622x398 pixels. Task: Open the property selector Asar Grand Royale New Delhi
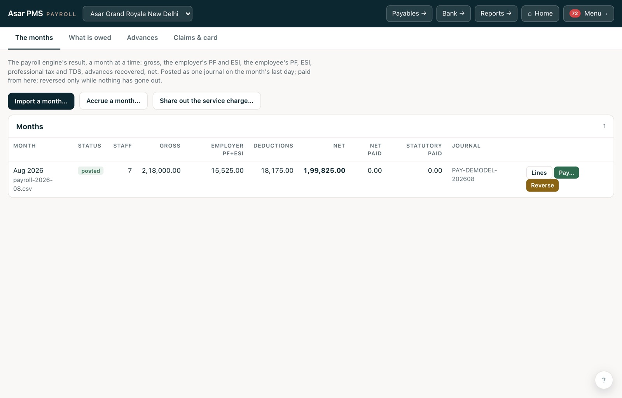click(138, 14)
